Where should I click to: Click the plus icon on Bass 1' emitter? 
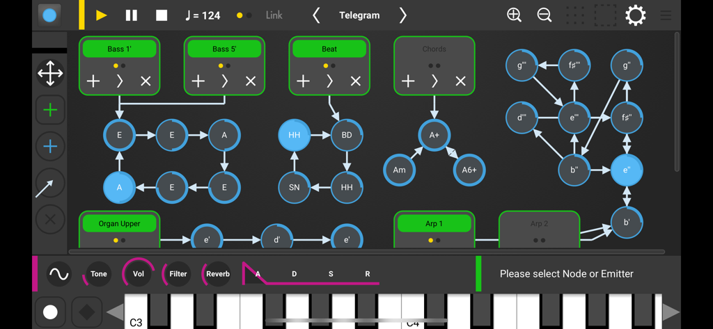[93, 81]
